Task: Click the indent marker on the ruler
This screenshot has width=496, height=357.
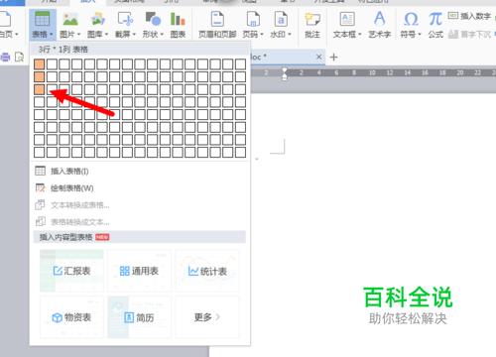Action: click(285, 73)
